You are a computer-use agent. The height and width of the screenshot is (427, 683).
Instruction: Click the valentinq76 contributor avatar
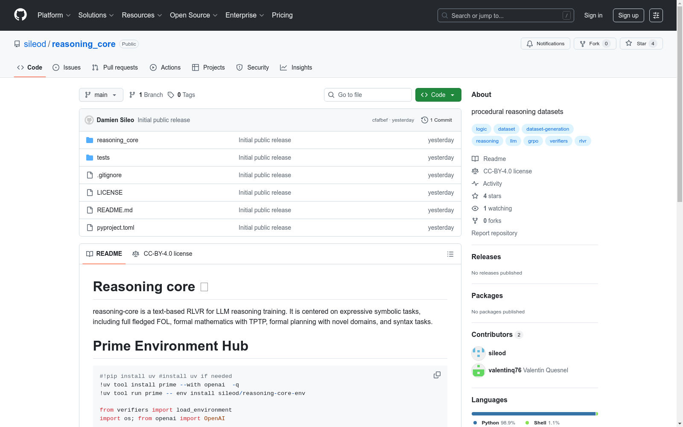click(479, 370)
